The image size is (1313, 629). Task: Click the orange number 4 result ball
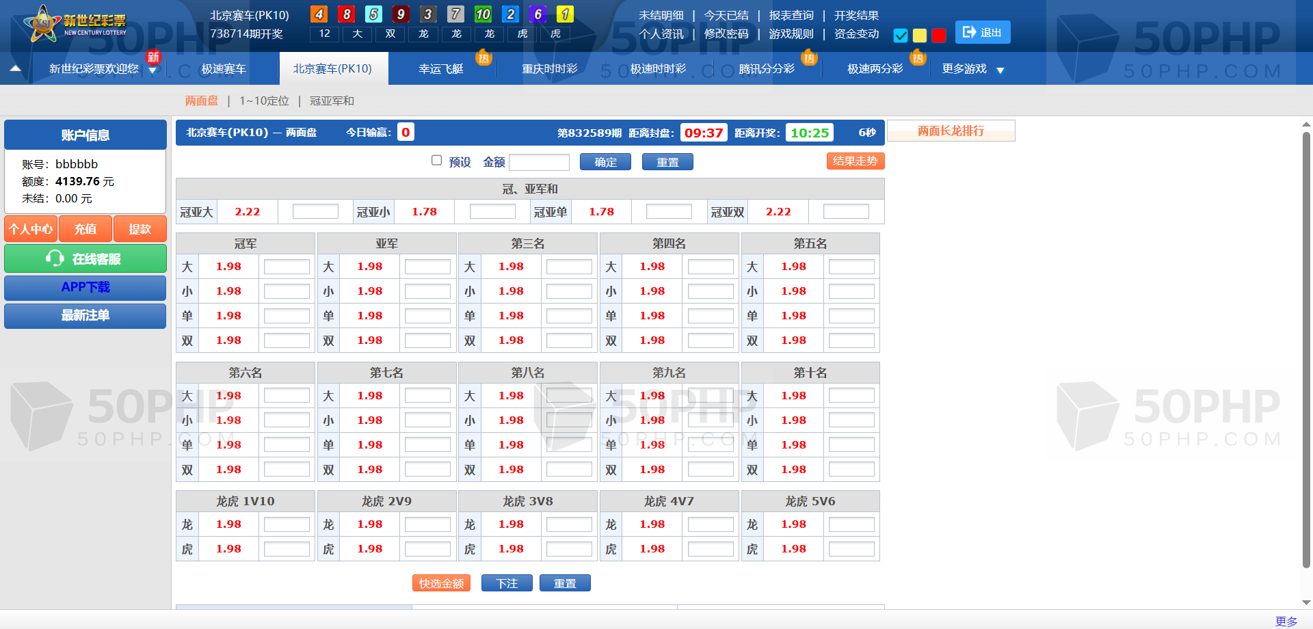point(319,14)
